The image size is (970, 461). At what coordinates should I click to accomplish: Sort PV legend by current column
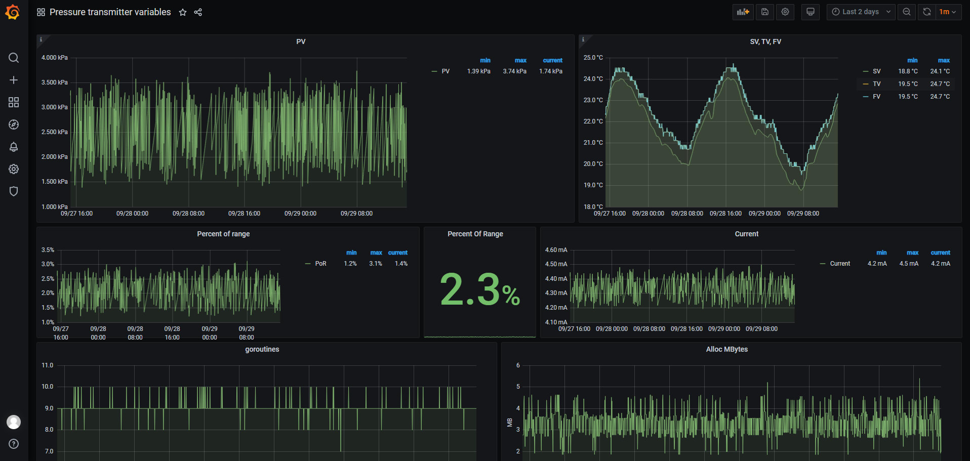[552, 60]
